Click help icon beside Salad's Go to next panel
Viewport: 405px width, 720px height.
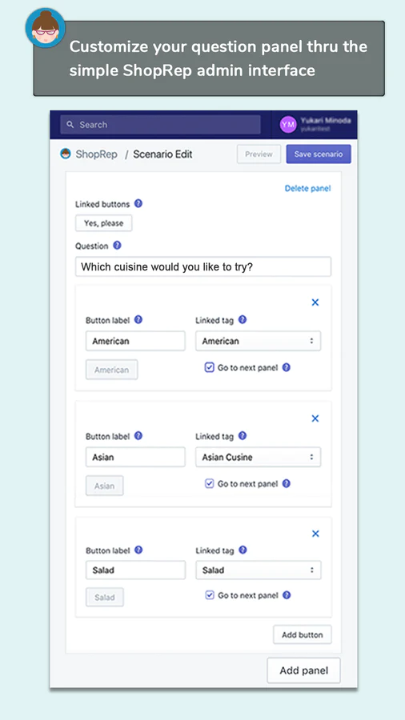(x=287, y=595)
